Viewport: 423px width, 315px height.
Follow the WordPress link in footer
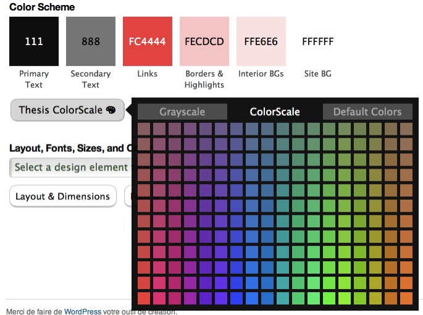pyautogui.click(x=82, y=311)
